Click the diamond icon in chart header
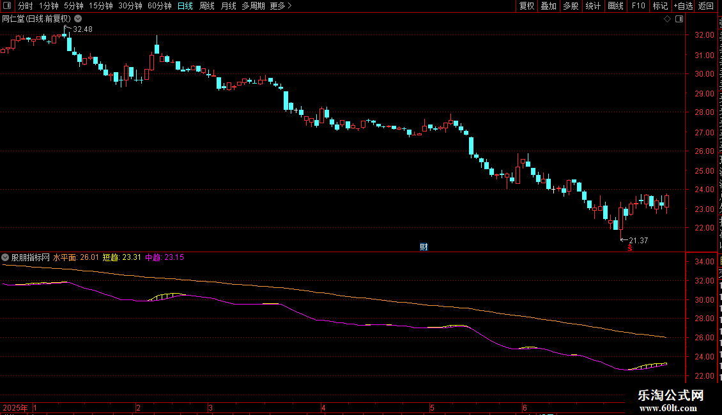Viewport: 722px width, 415px height. click(x=667, y=19)
